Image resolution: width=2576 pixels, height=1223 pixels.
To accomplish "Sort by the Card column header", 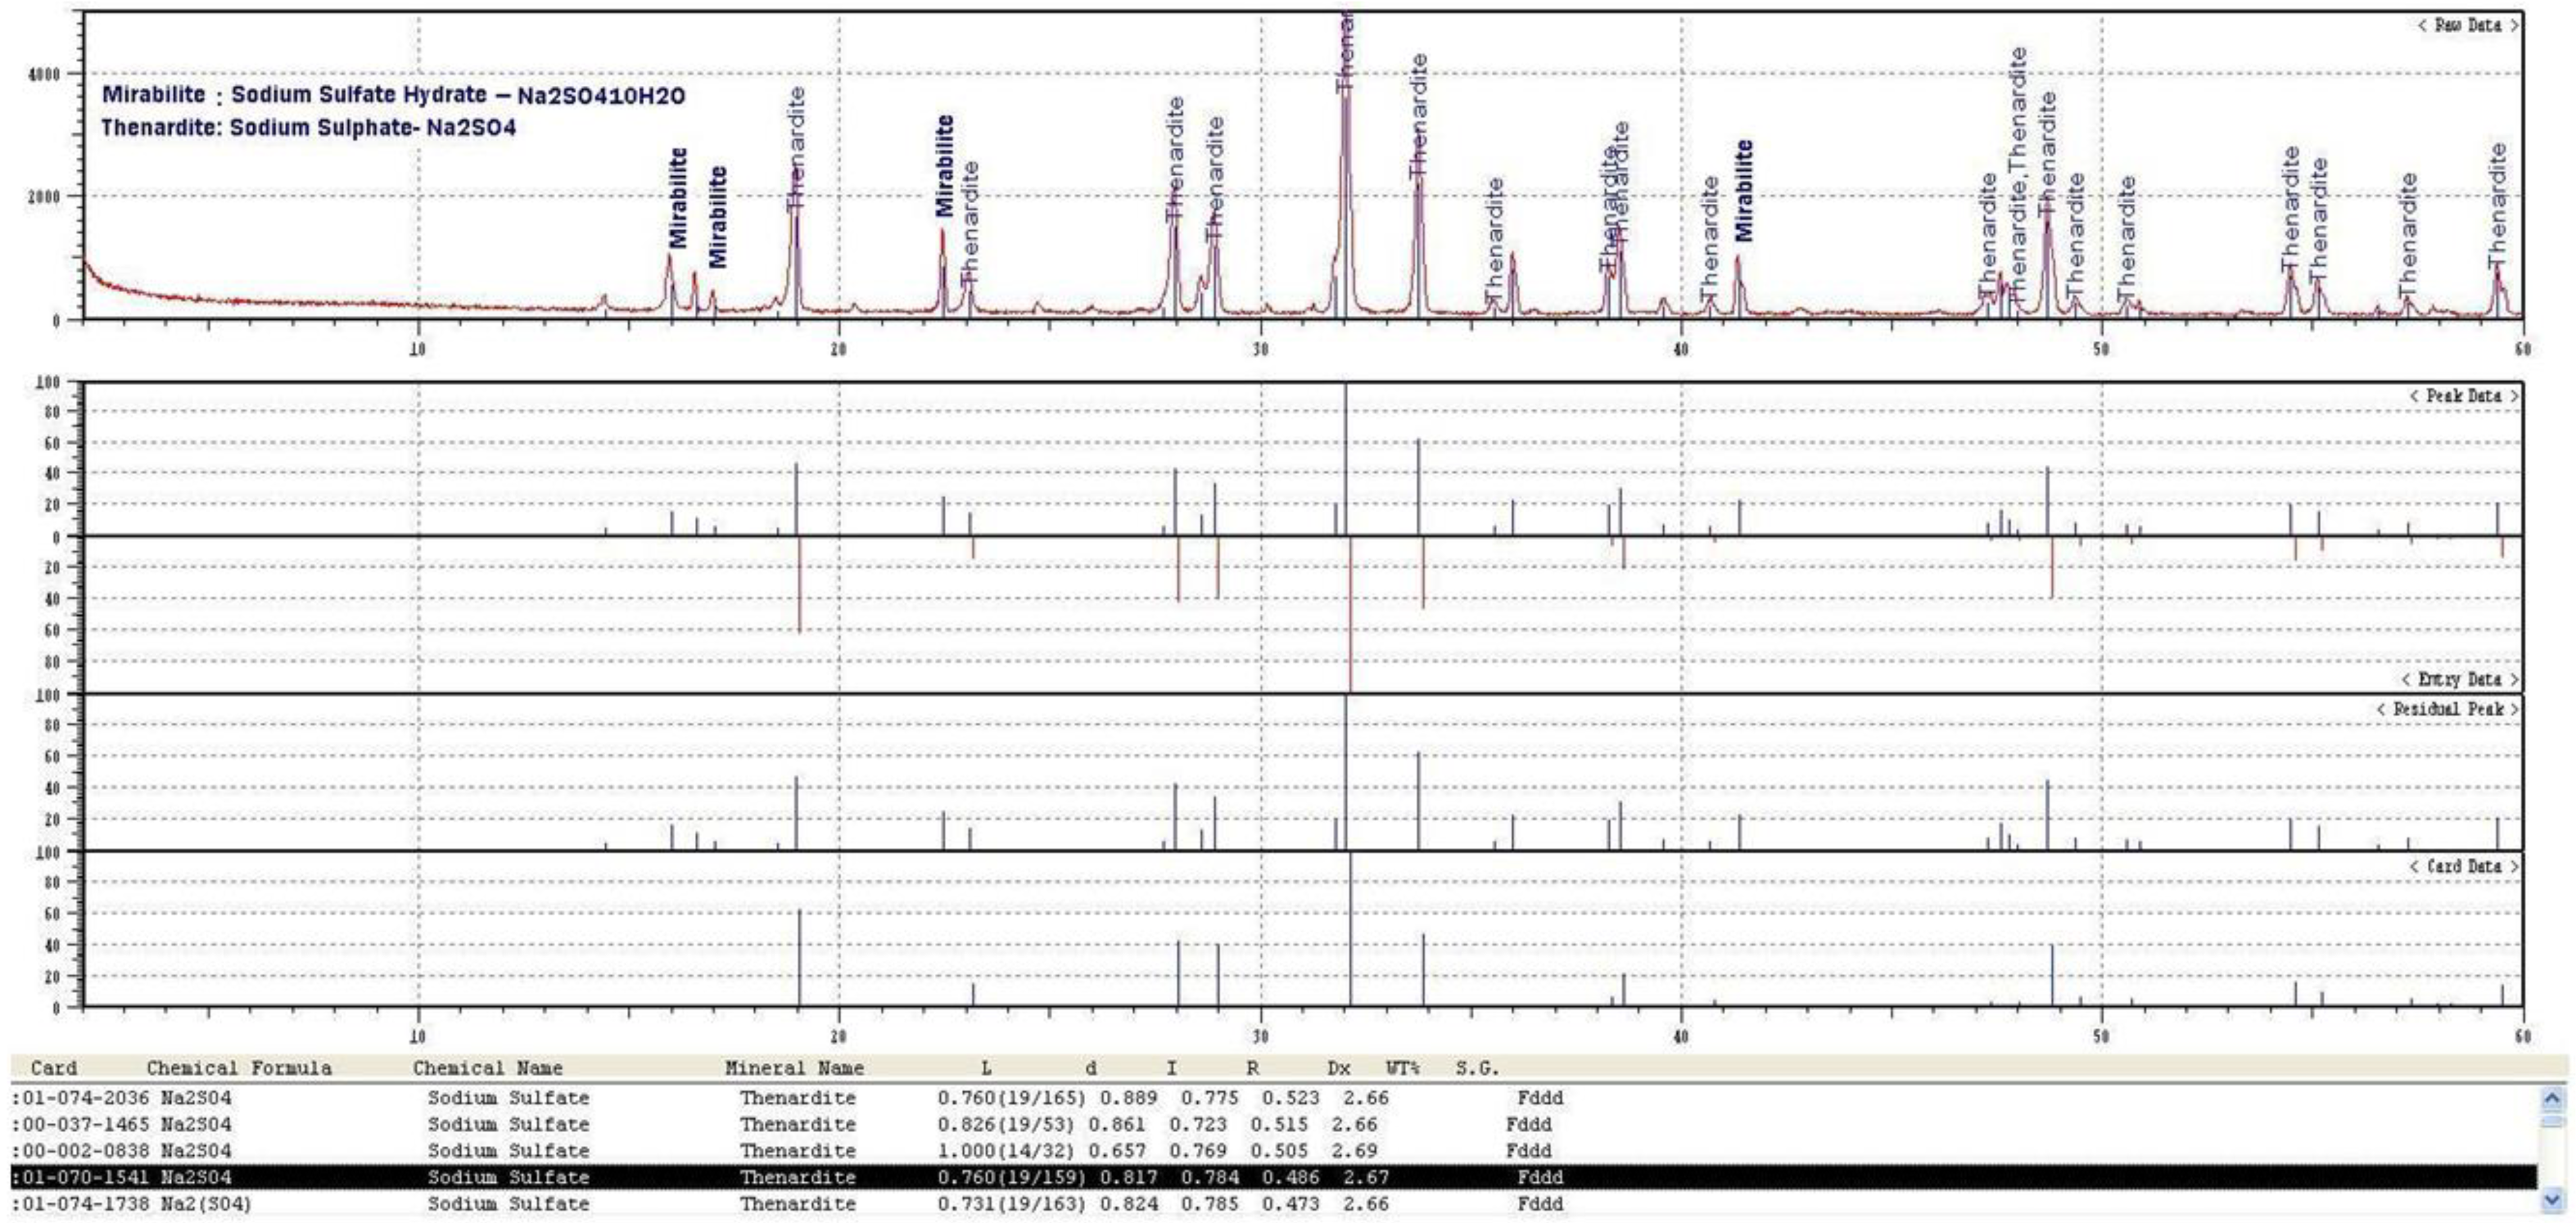I will click(x=54, y=1068).
